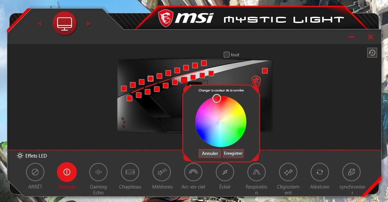Click the monitor device icon

[65, 24]
